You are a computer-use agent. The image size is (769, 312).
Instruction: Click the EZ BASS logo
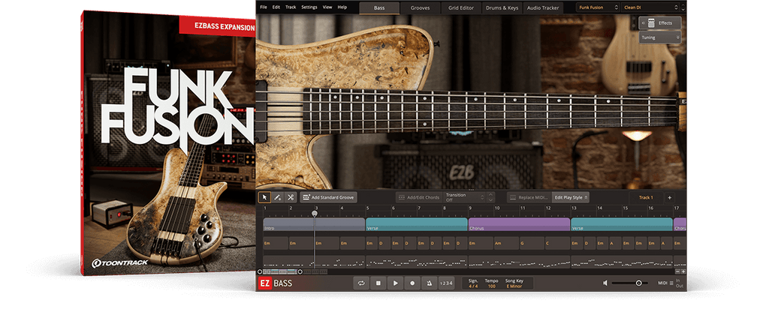tap(275, 283)
